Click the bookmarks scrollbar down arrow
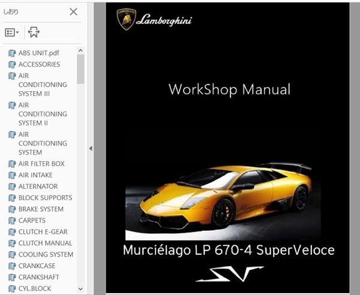The height and width of the screenshot is (295, 360). (80, 289)
